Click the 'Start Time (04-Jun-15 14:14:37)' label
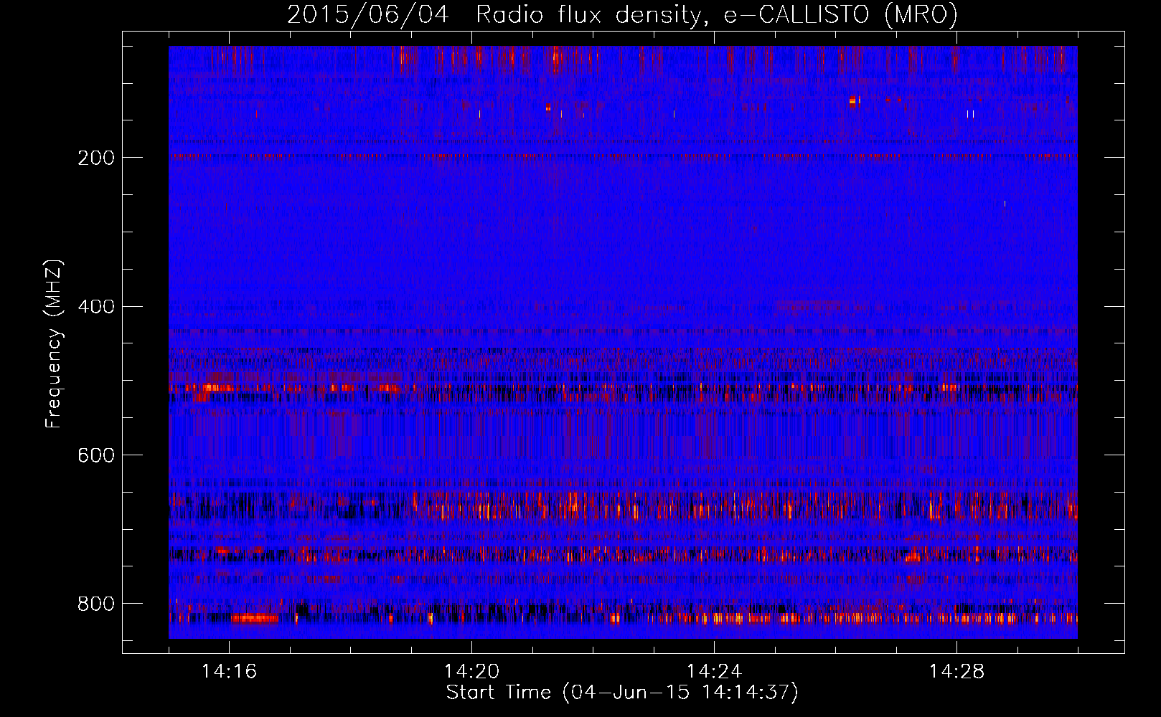Image resolution: width=1161 pixels, height=717 pixels. [x=622, y=693]
